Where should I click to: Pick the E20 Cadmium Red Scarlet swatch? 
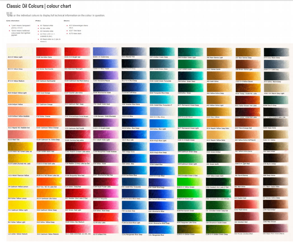(x=49, y=75)
